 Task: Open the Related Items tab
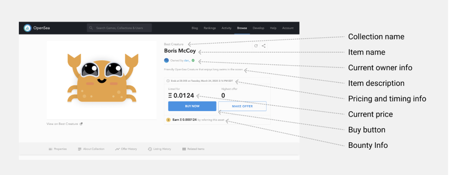click(193, 149)
